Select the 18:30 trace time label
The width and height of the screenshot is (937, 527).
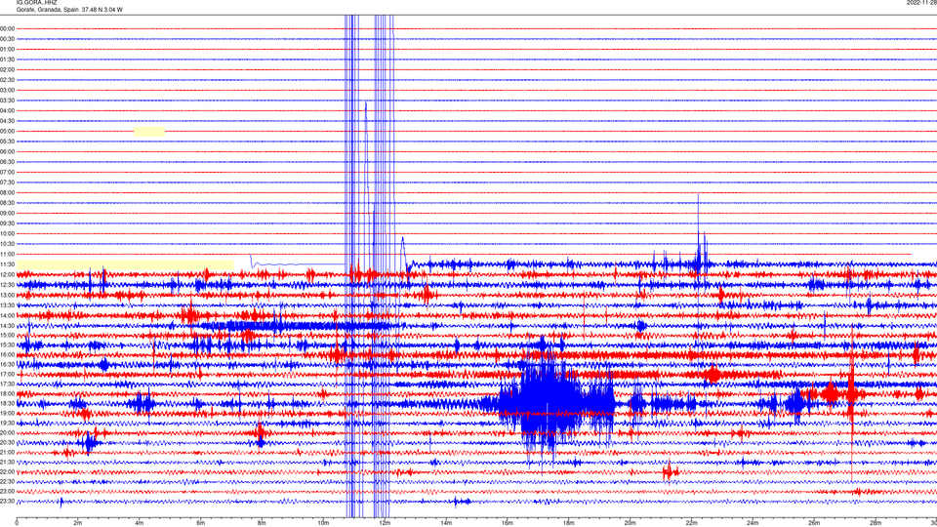[x=7, y=403]
